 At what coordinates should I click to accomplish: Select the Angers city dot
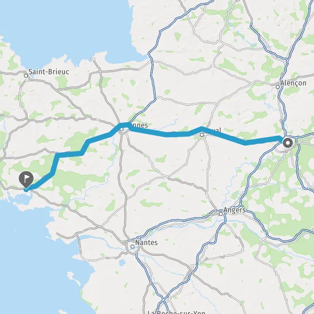[x=221, y=214]
